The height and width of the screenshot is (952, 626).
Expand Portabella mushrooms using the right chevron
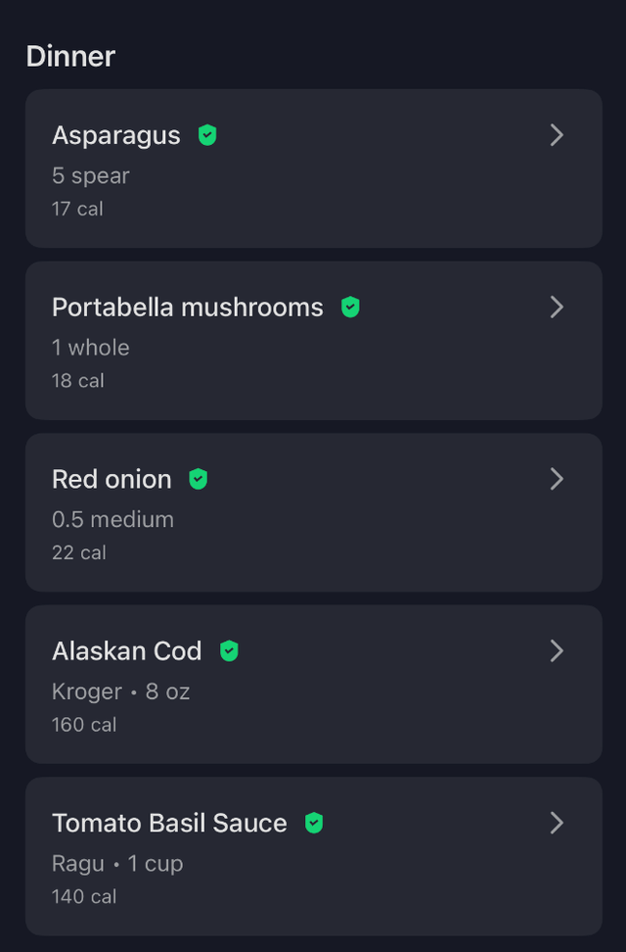click(x=557, y=308)
